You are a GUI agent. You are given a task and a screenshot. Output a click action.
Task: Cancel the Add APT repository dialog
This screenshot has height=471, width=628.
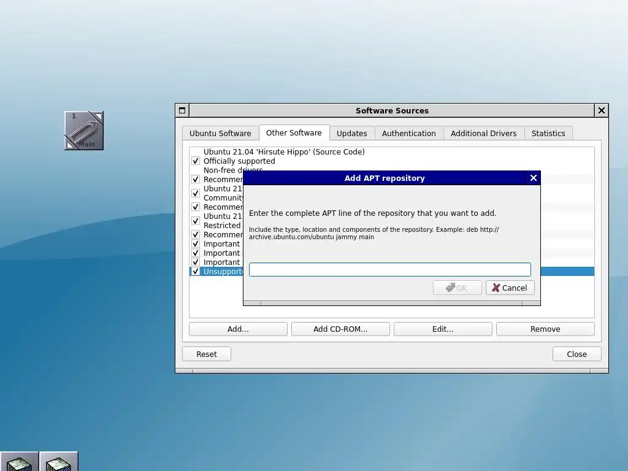point(510,288)
